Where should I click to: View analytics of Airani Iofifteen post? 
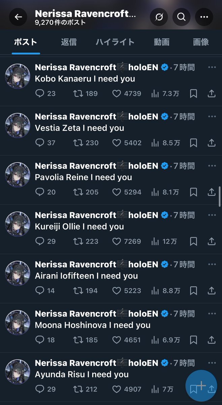coord(155,291)
